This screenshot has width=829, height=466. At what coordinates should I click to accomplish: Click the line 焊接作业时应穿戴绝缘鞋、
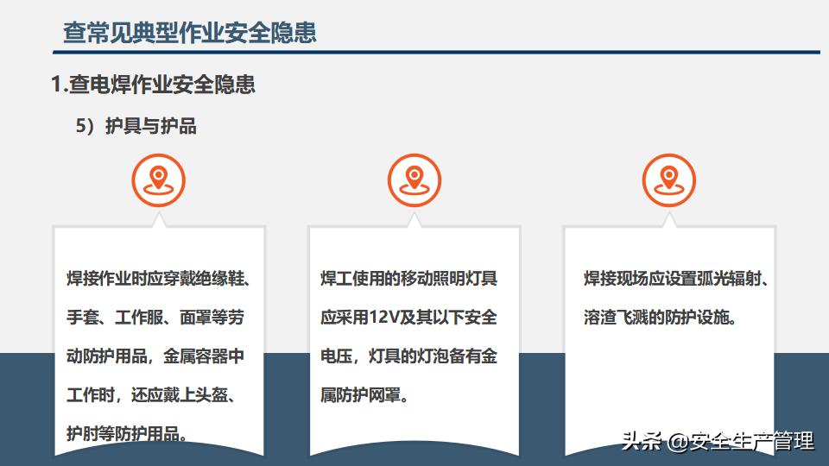point(159,279)
